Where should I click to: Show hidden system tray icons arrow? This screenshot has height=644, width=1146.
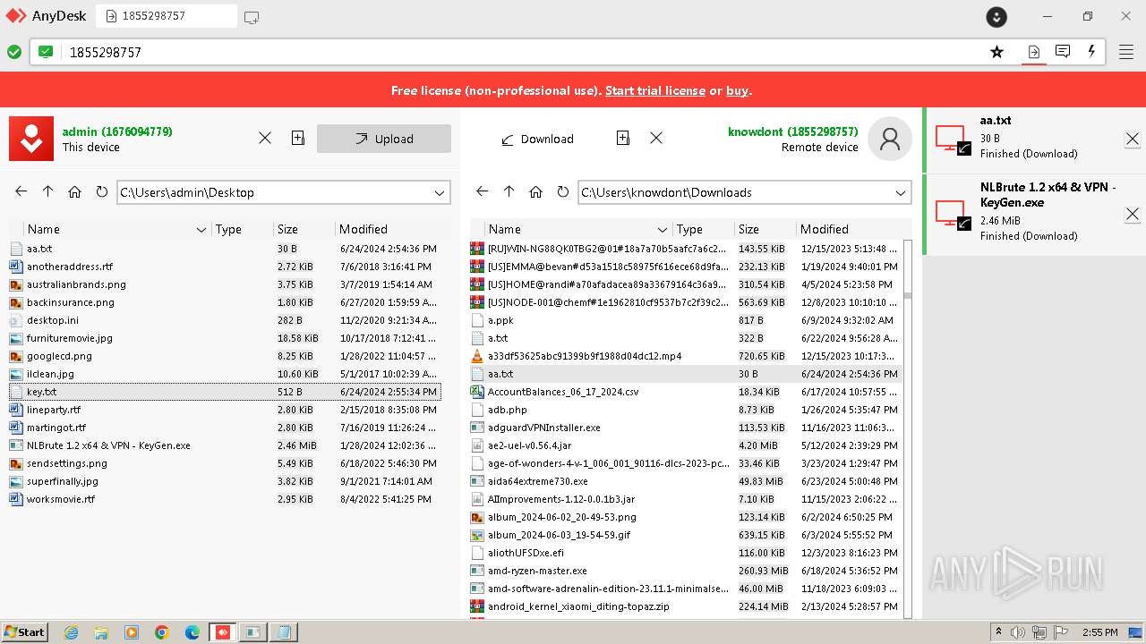pyautogui.click(x=999, y=632)
